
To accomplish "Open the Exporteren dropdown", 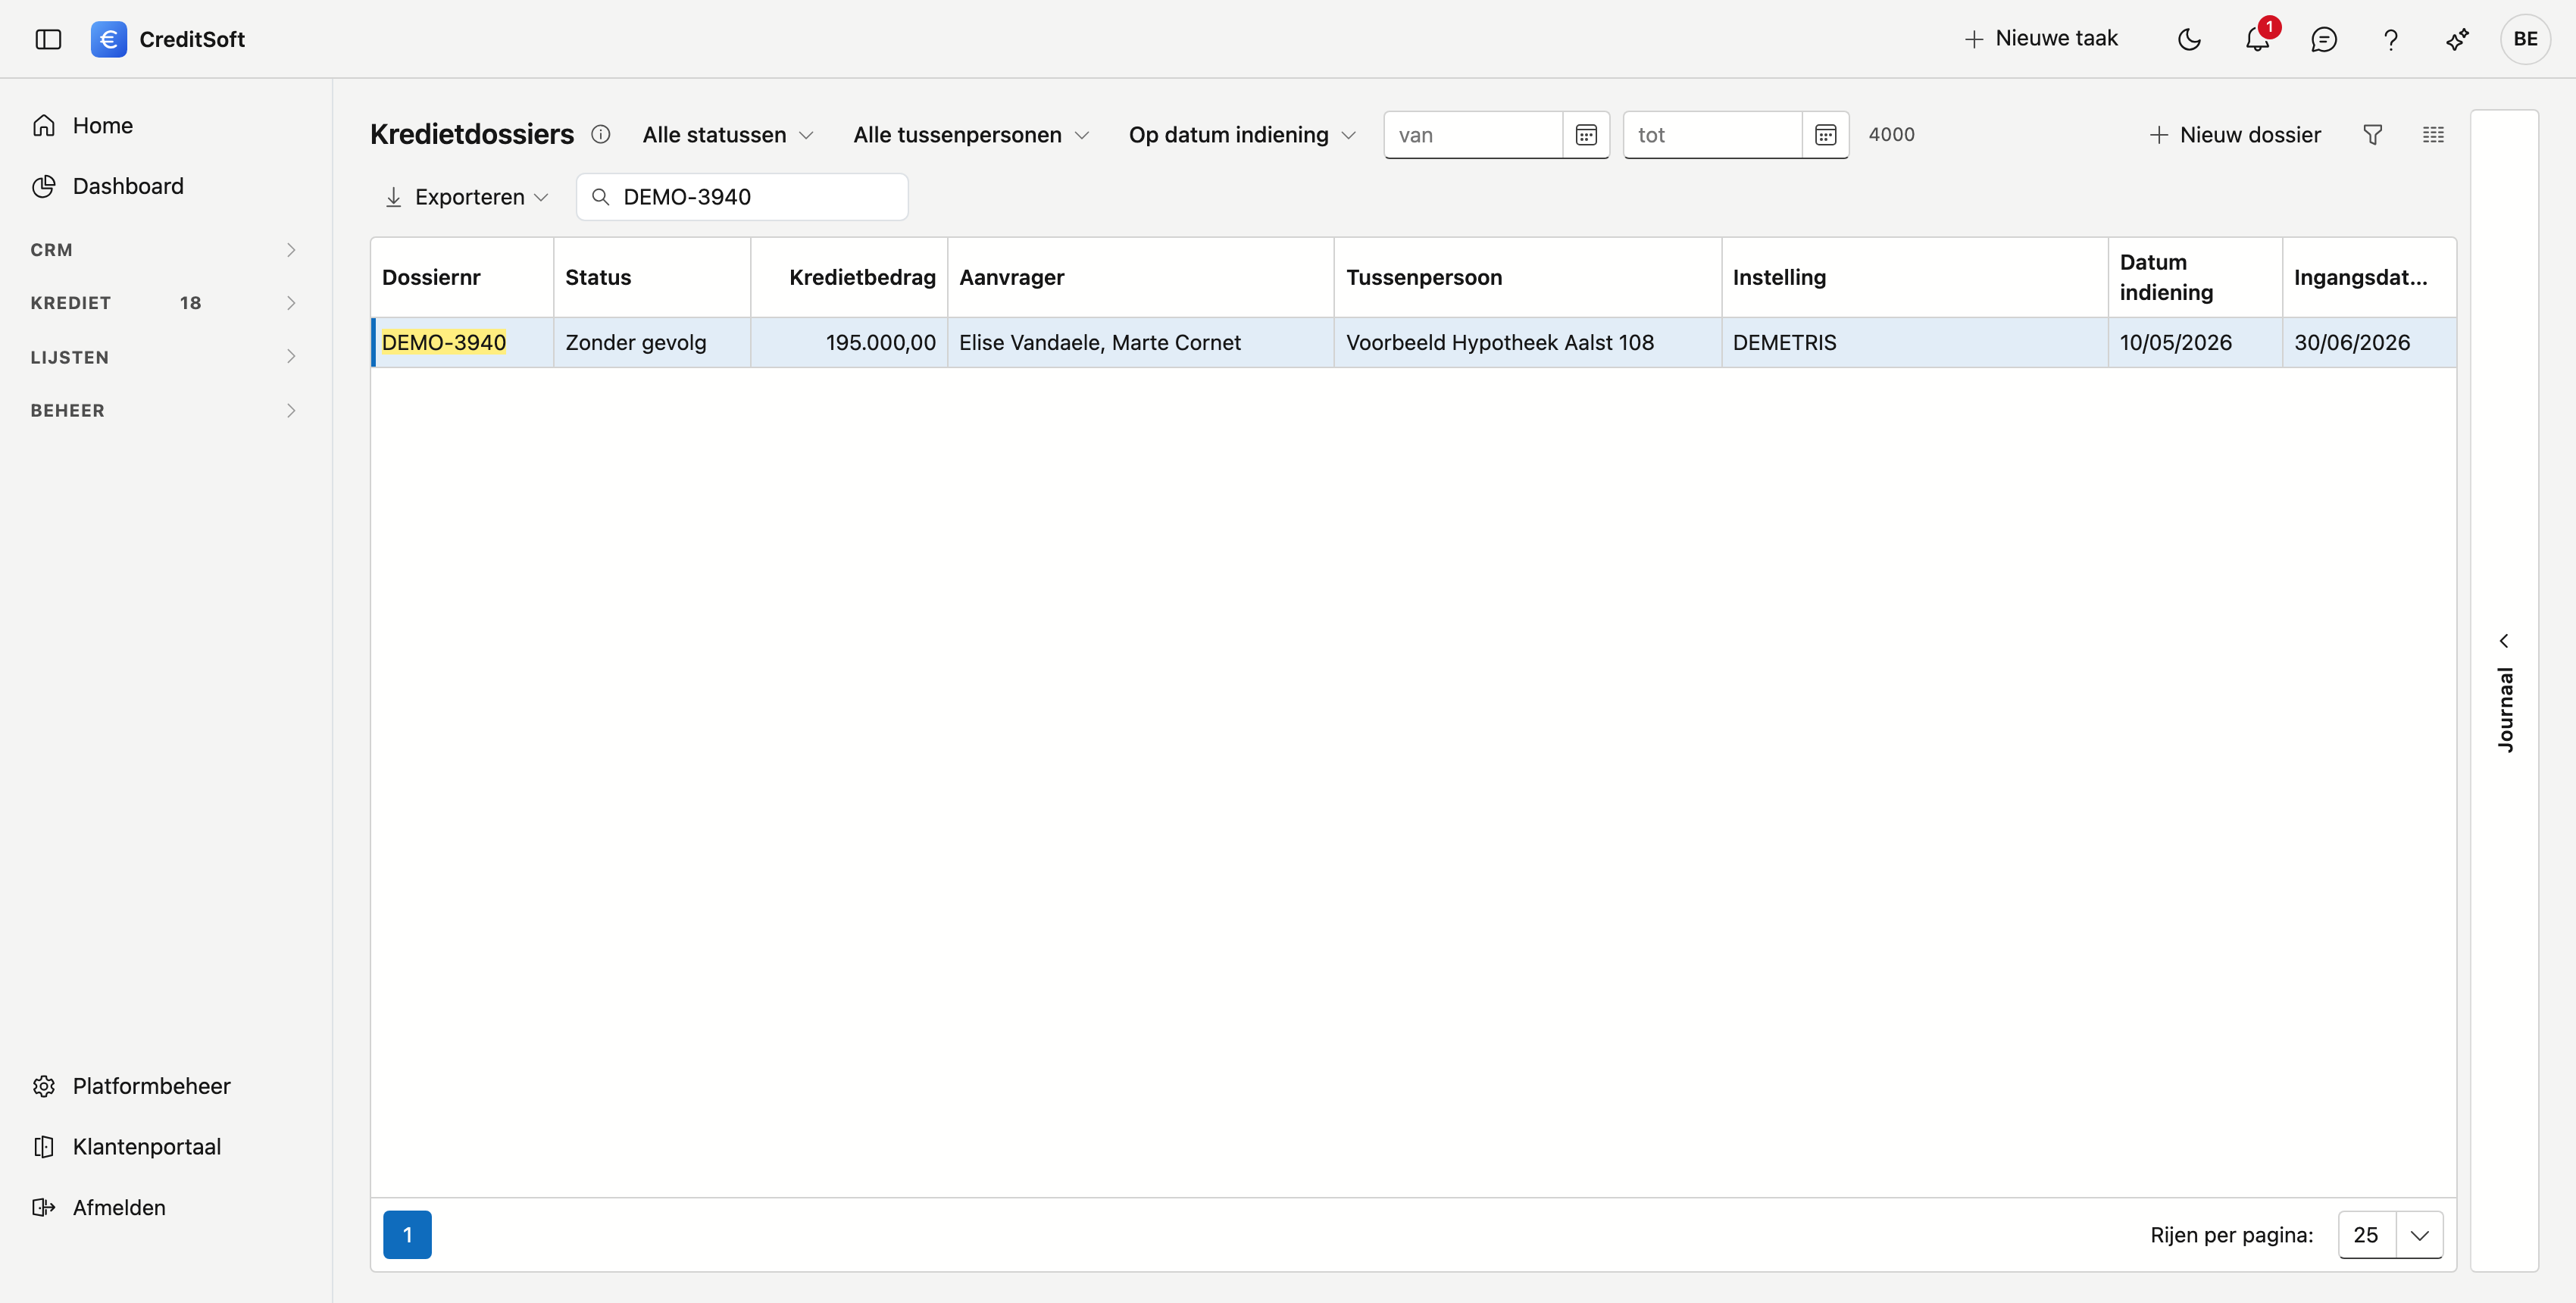I will click(x=467, y=197).
